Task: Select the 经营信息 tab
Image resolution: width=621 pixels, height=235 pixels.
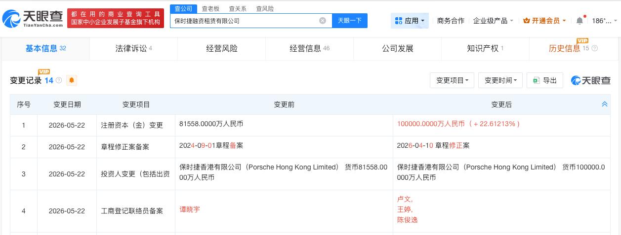Action: (309, 48)
